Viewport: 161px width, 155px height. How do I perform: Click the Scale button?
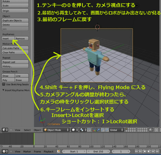click(15, 5)
